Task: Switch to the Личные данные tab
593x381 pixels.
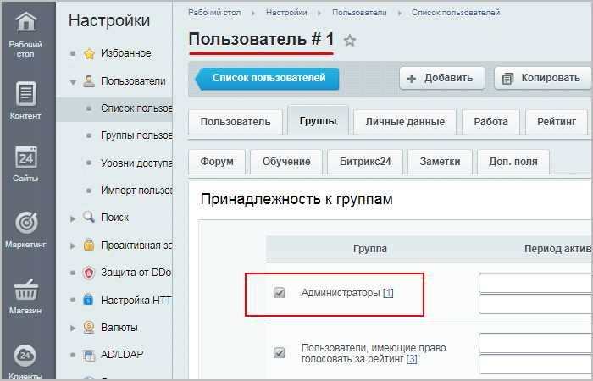Action: (x=405, y=122)
